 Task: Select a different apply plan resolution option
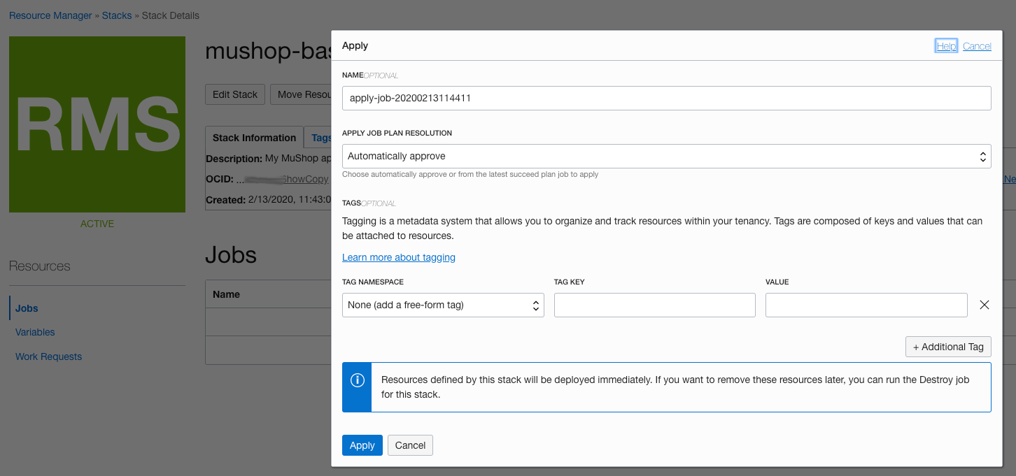click(x=665, y=156)
